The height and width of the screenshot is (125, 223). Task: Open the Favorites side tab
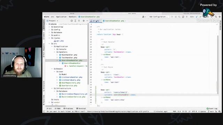point(44,100)
